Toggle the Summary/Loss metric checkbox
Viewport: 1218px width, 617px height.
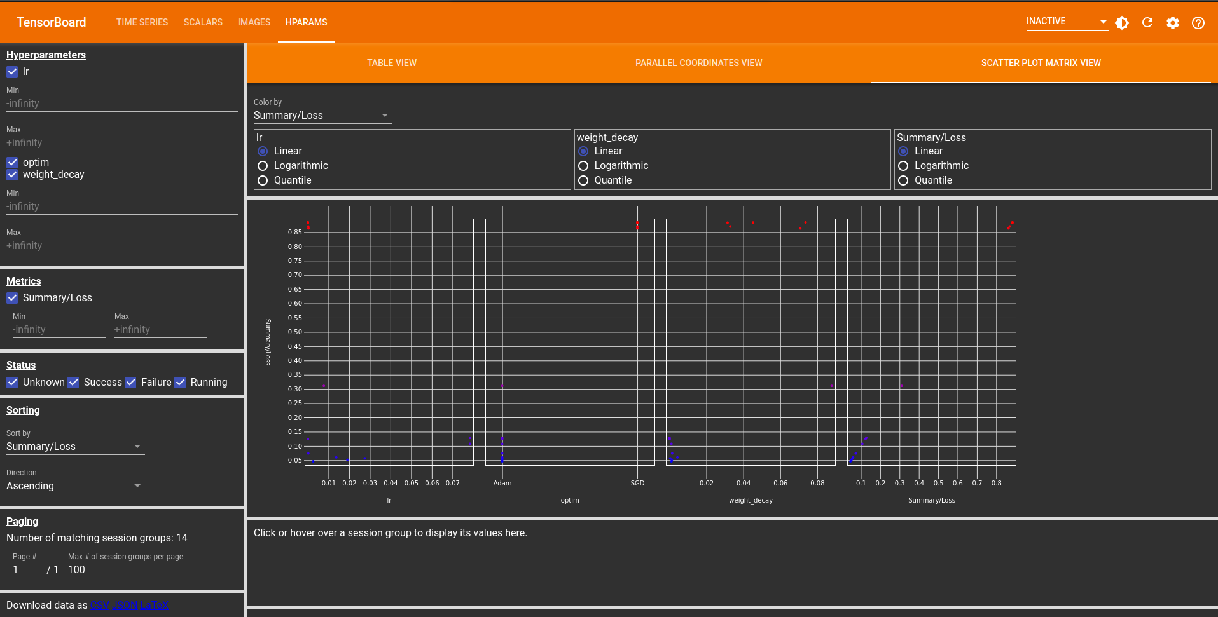tap(12, 298)
